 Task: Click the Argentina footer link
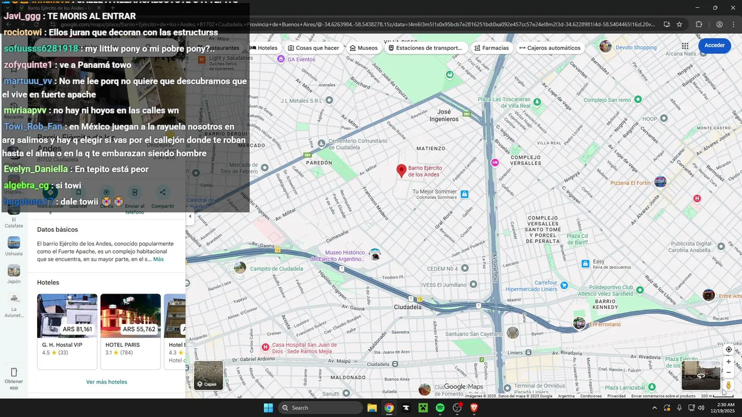[566, 396]
